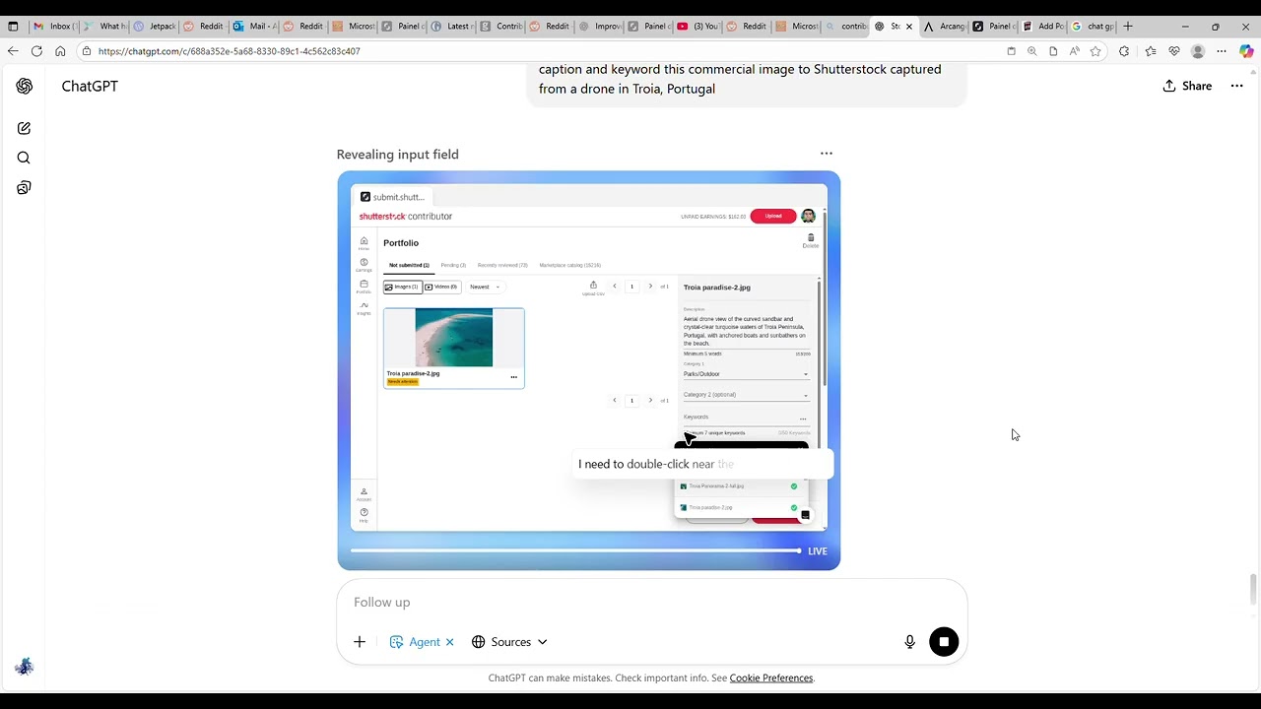Click the Upload button in the Shutterstock preview
Viewport: 1261px width, 709px height.
click(773, 216)
